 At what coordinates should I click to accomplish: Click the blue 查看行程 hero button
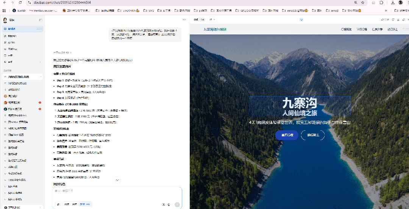[x=287, y=135]
